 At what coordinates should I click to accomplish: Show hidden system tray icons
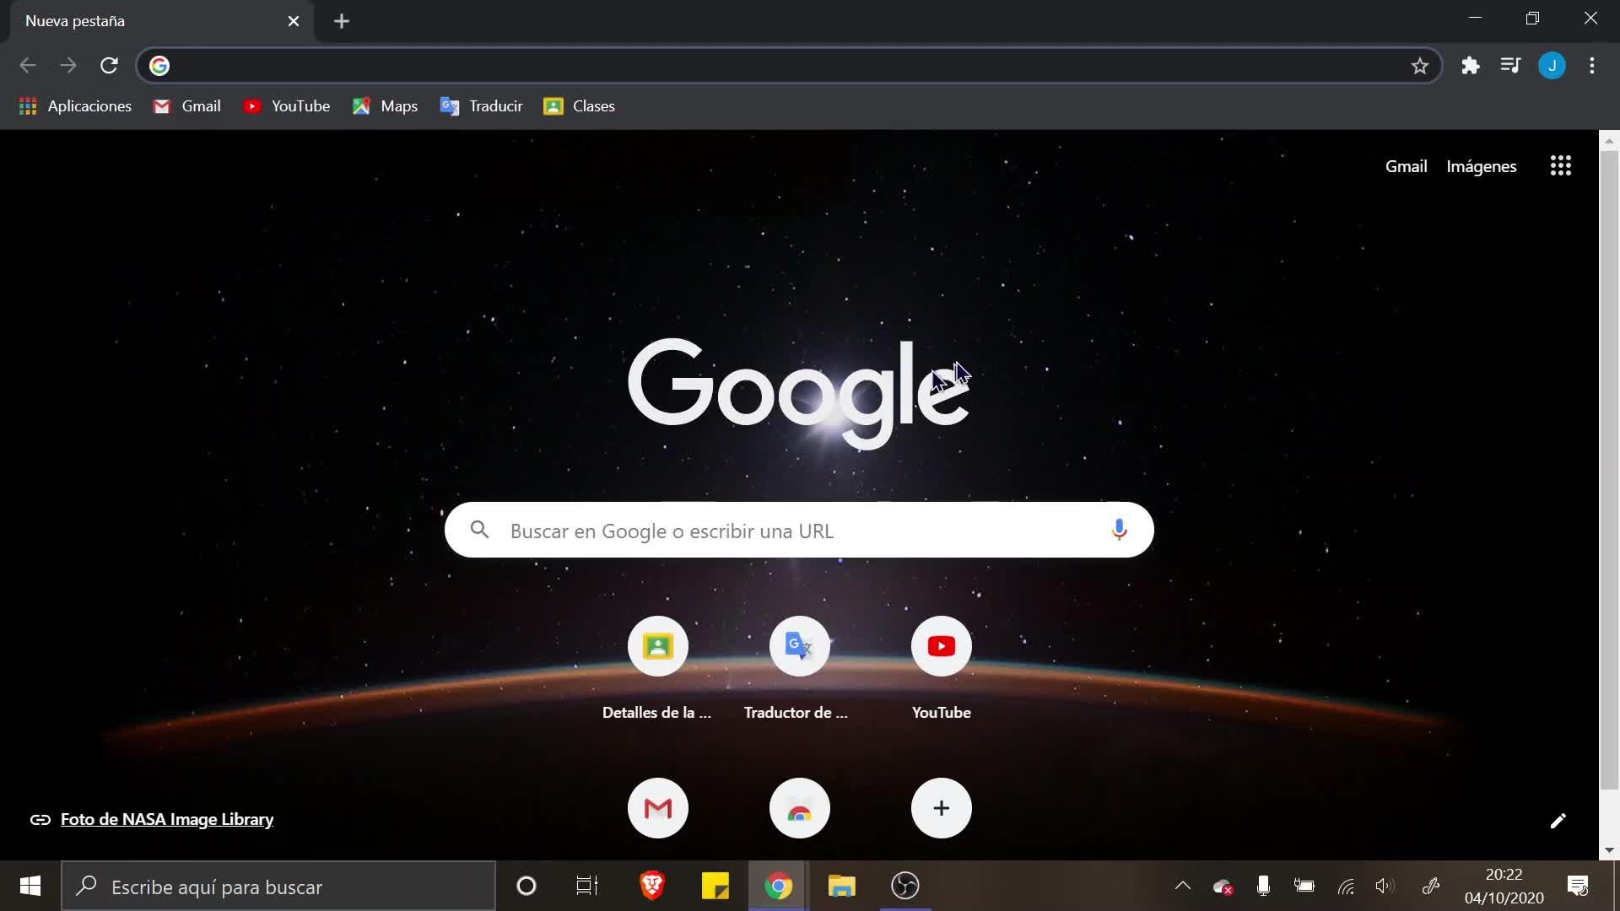1182,886
